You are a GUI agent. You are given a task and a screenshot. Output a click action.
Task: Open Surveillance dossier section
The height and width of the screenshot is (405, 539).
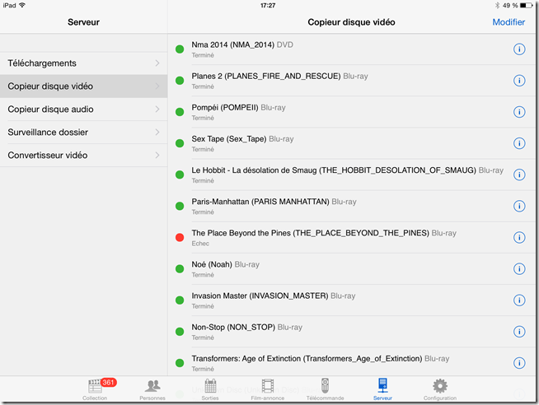pyautogui.click(x=83, y=133)
